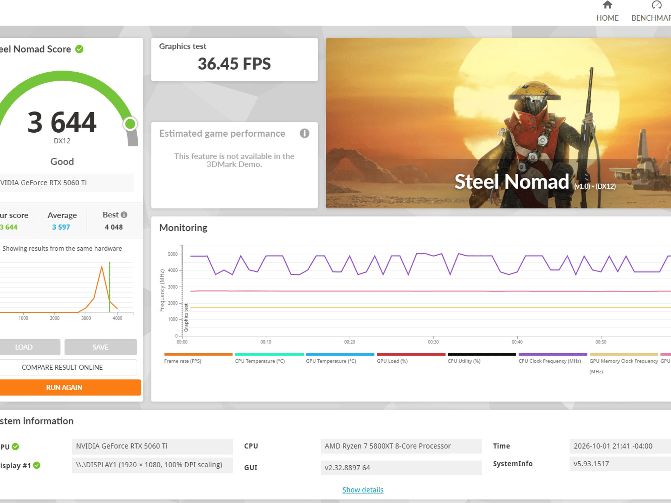Screen dimensions: 671x503
Task: Open the Benchmarks tab label
Action: tap(651, 18)
